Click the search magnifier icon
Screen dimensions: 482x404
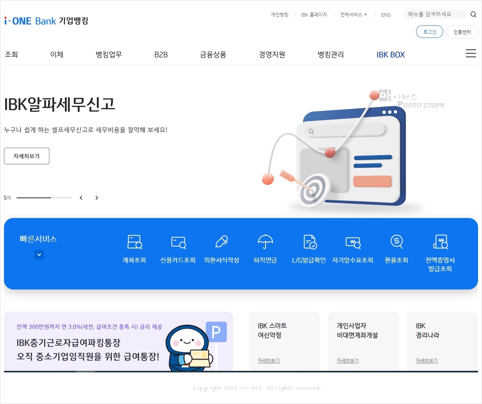click(473, 15)
